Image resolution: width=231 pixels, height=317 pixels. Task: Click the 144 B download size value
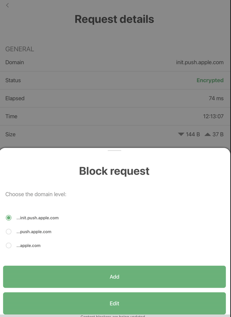pos(193,134)
